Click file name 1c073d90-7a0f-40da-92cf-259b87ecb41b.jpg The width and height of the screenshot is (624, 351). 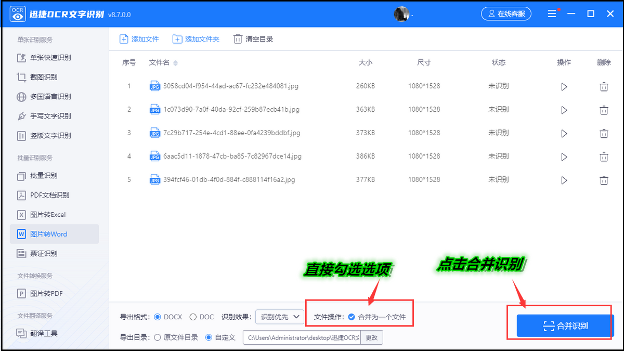pos(231,109)
